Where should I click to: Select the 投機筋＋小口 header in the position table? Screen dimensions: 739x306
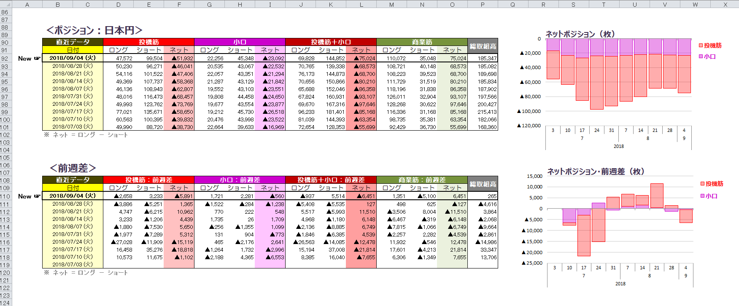331,42
